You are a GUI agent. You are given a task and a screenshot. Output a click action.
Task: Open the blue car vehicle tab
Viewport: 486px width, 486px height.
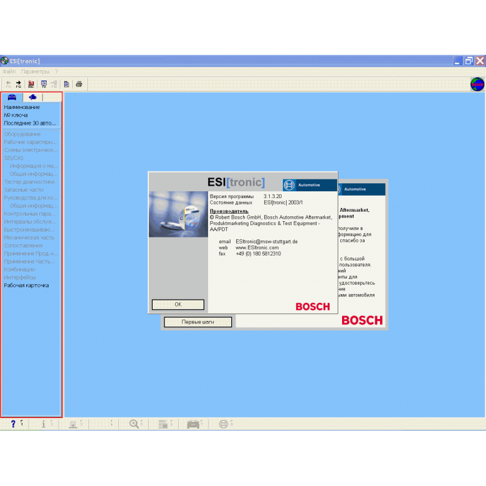pyautogui.click(x=12, y=97)
